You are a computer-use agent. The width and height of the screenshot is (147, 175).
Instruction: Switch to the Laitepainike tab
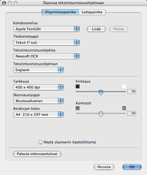coord(92,12)
